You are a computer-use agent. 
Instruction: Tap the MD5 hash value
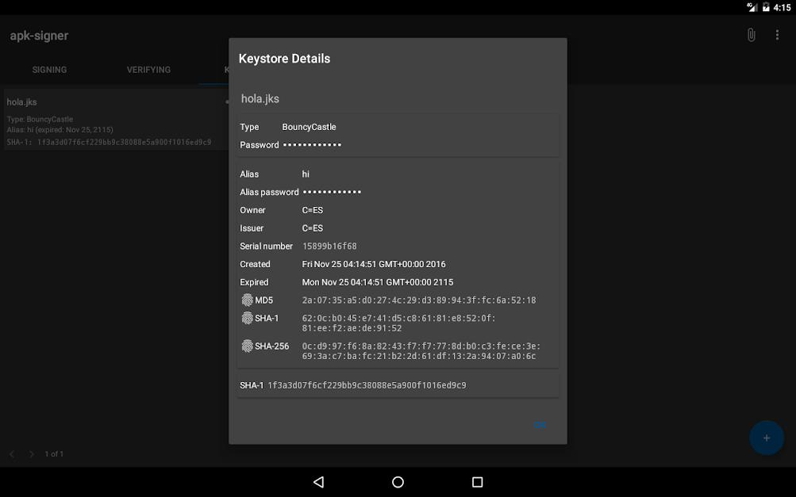point(419,300)
